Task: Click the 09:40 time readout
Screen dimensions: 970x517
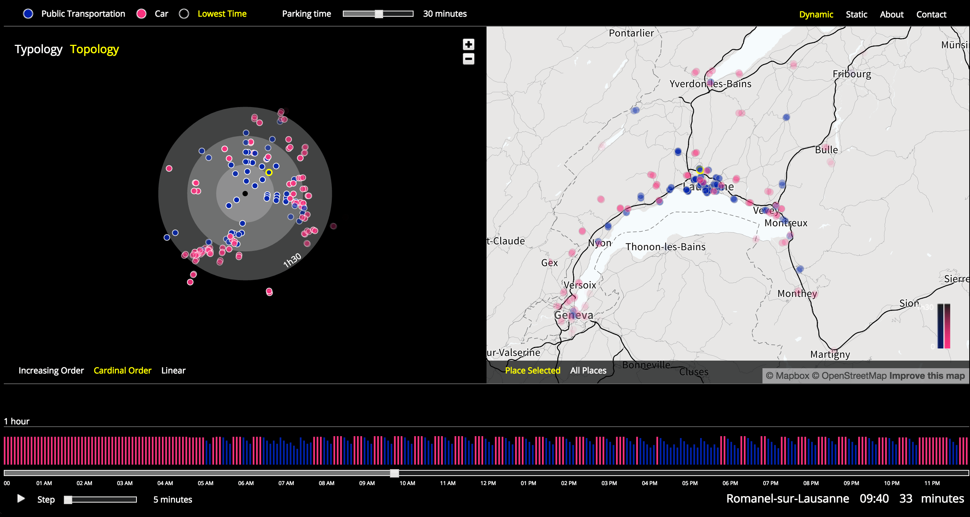Action: pos(874,498)
